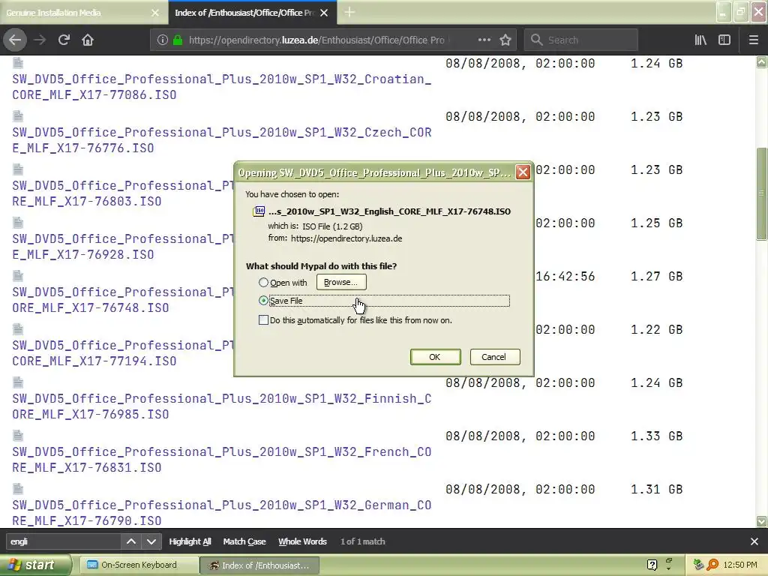
Task: Open the Finnish Office 2010 ISO link
Action: pos(222,406)
